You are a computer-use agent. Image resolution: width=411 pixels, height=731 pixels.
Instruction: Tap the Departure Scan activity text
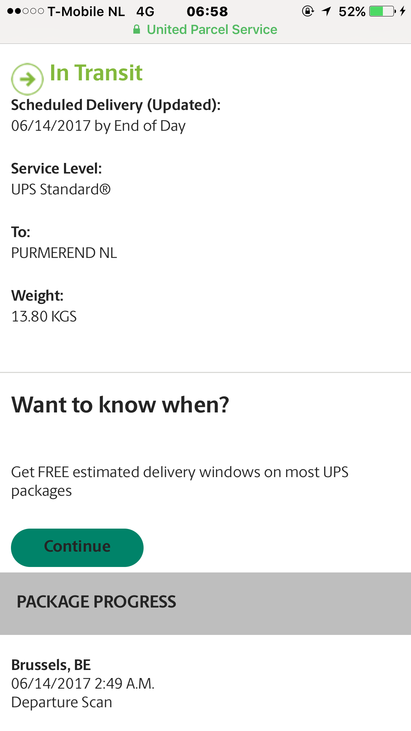(62, 702)
